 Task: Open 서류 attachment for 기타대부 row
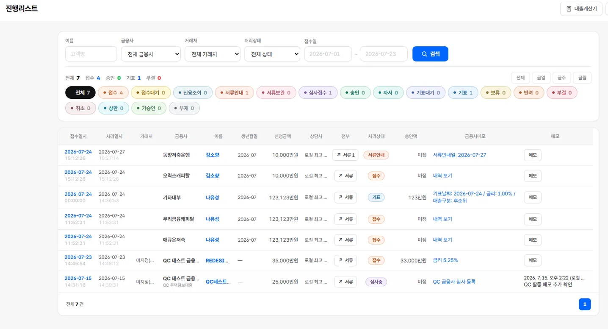pyautogui.click(x=345, y=197)
